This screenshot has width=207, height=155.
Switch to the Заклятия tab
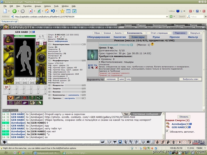(119, 37)
